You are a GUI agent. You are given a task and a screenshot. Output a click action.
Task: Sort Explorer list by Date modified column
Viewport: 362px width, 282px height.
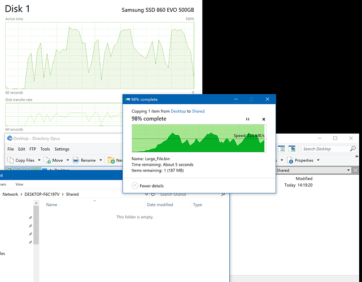point(160,205)
